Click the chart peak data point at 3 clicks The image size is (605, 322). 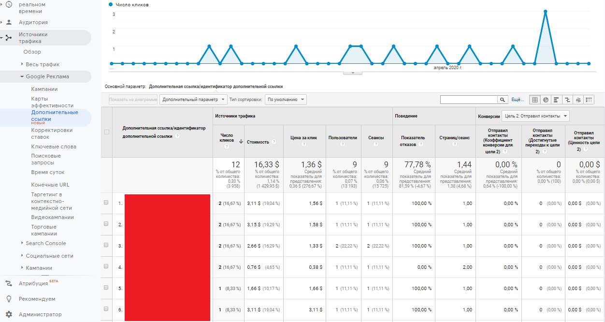(x=545, y=11)
